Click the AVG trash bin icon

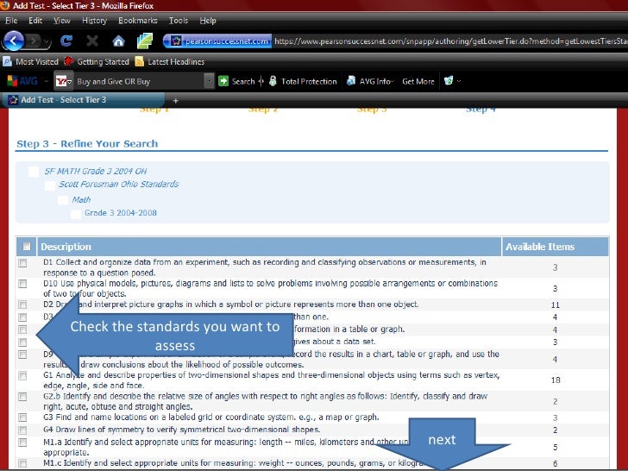(x=449, y=81)
